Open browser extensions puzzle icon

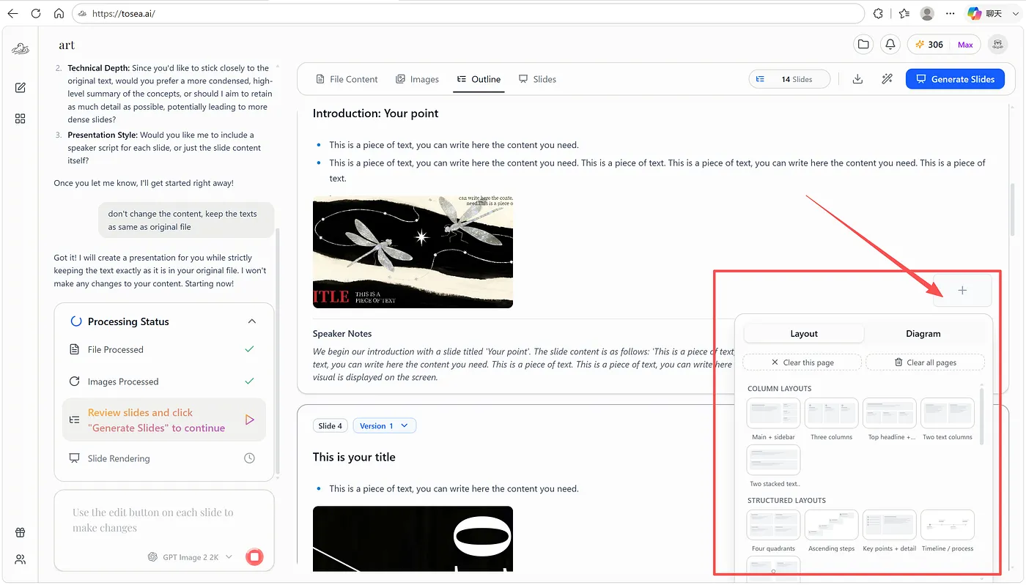point(878,13)
